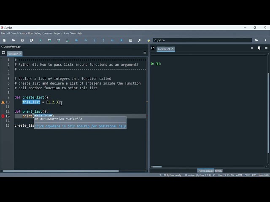
Task: Click the In [1]: console prompt
Action: pyautogui.click(x=156, y=64)
